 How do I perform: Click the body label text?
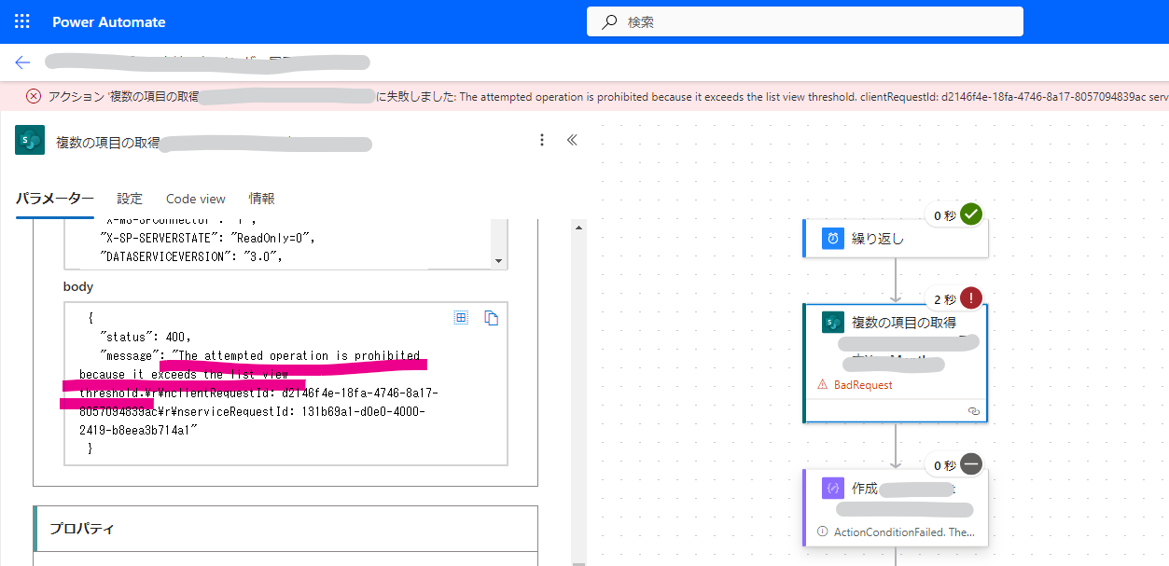pos(78,286)
